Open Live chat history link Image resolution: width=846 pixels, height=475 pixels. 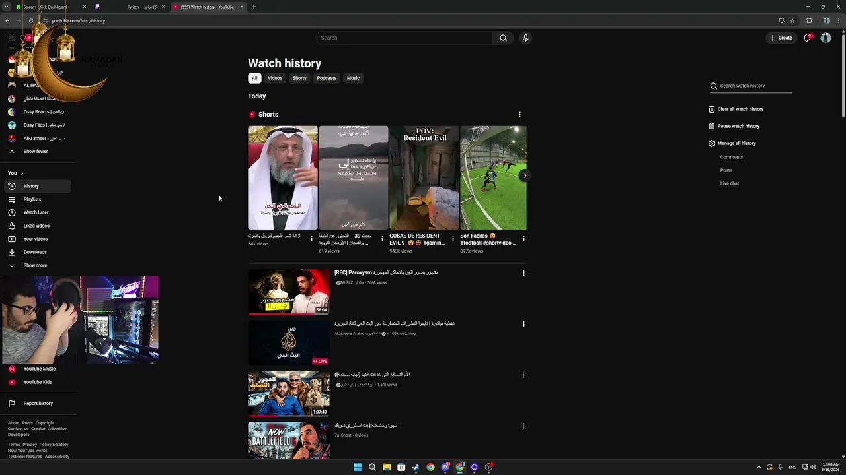click(730, 183)
